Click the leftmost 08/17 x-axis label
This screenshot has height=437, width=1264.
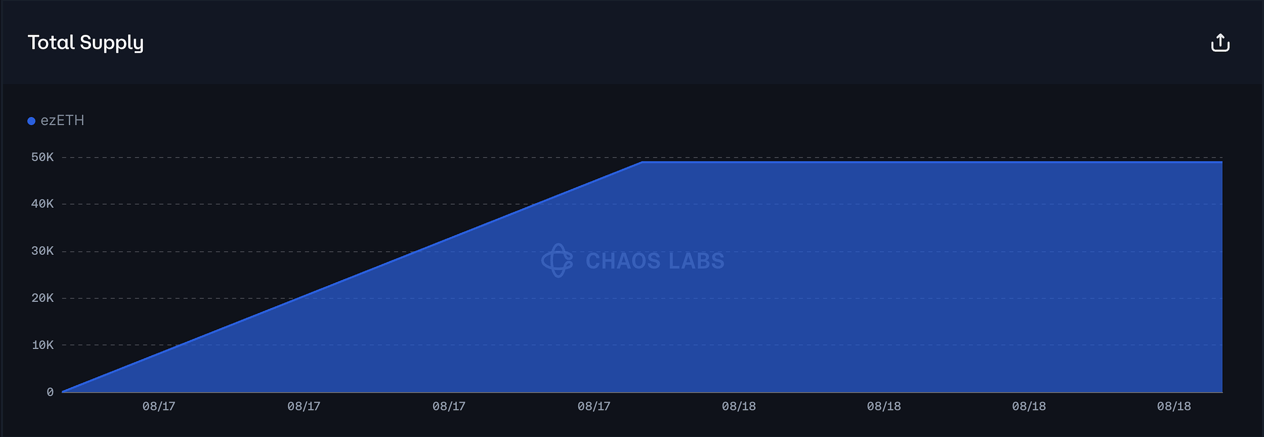tap(159, 407)
